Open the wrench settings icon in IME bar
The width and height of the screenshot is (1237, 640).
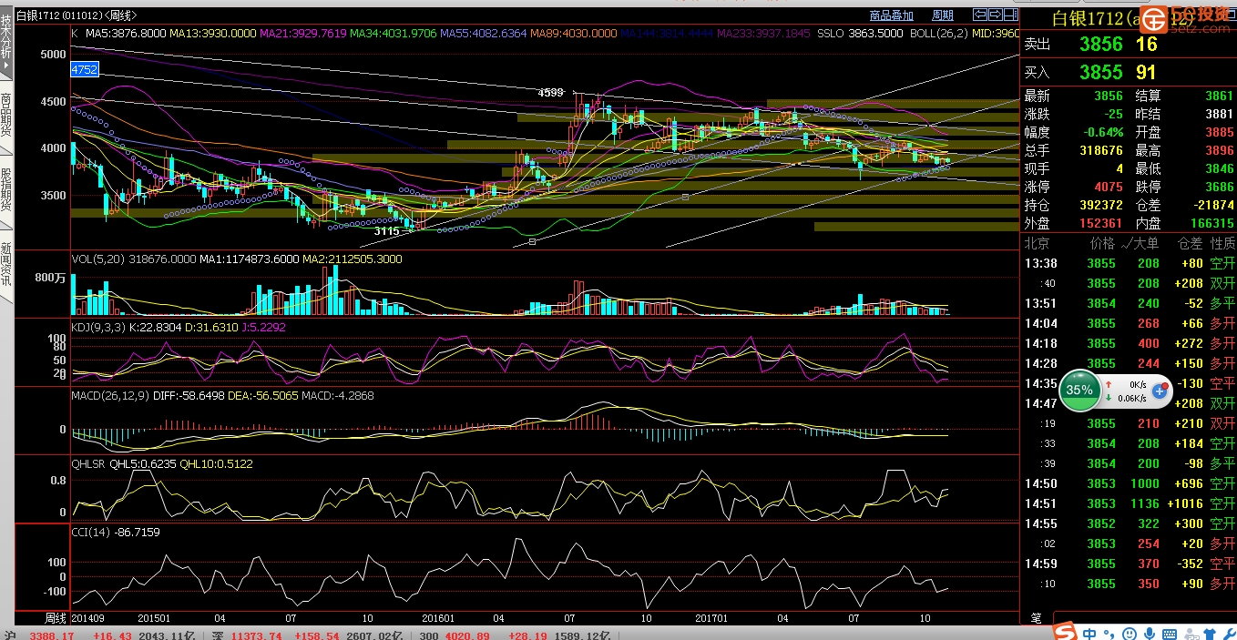coord(1228,633)
